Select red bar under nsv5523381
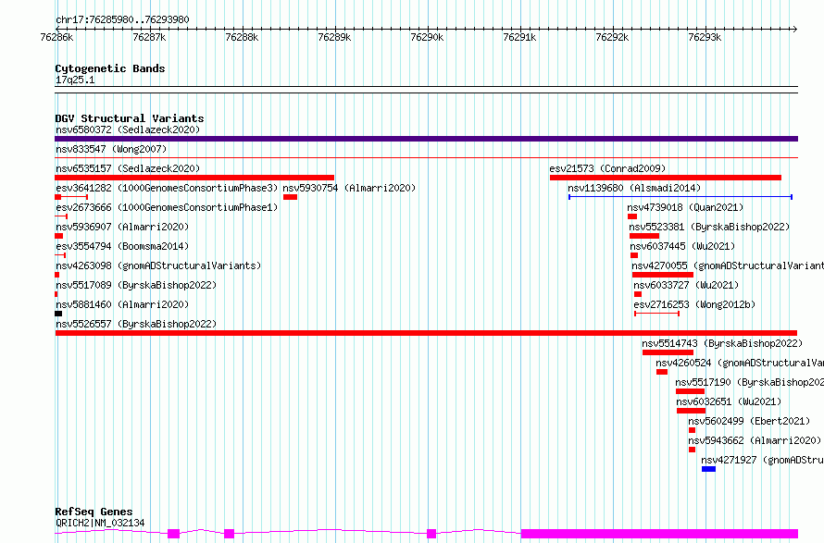Screen dimensions: 824x543 coord(644,236)
